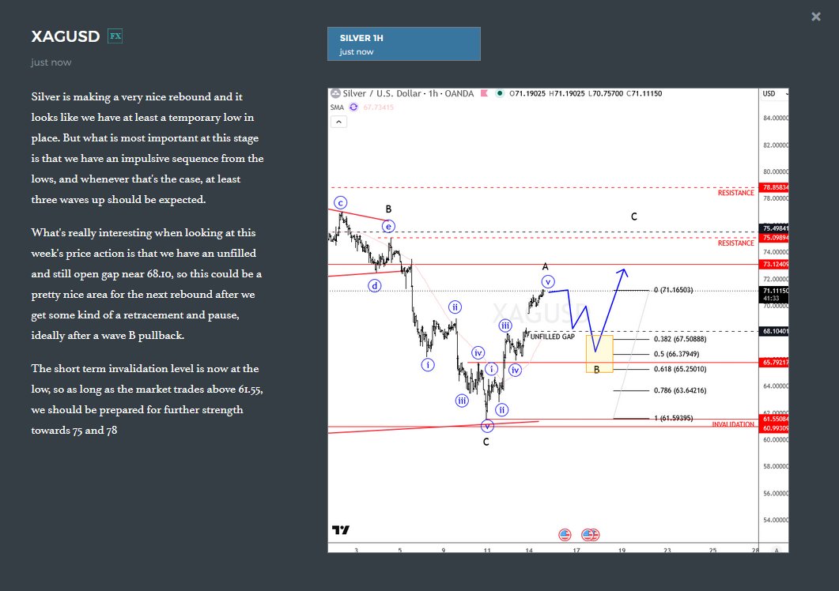Click the INVALIDATION label

point(732,424)
